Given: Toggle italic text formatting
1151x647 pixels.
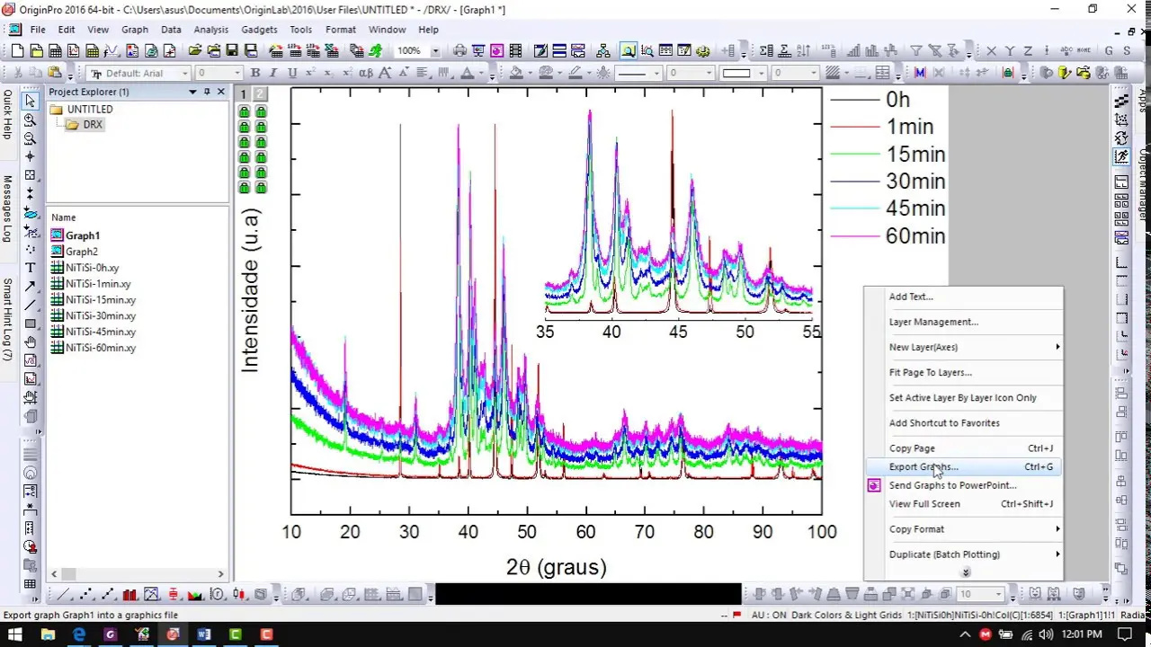Looking at the screenshot, I should [x=272, y=73].
